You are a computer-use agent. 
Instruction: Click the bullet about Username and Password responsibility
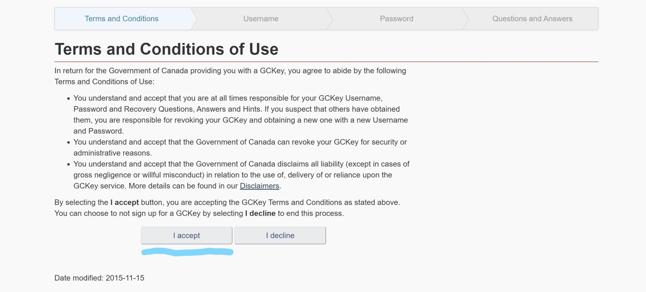[241, 114]
